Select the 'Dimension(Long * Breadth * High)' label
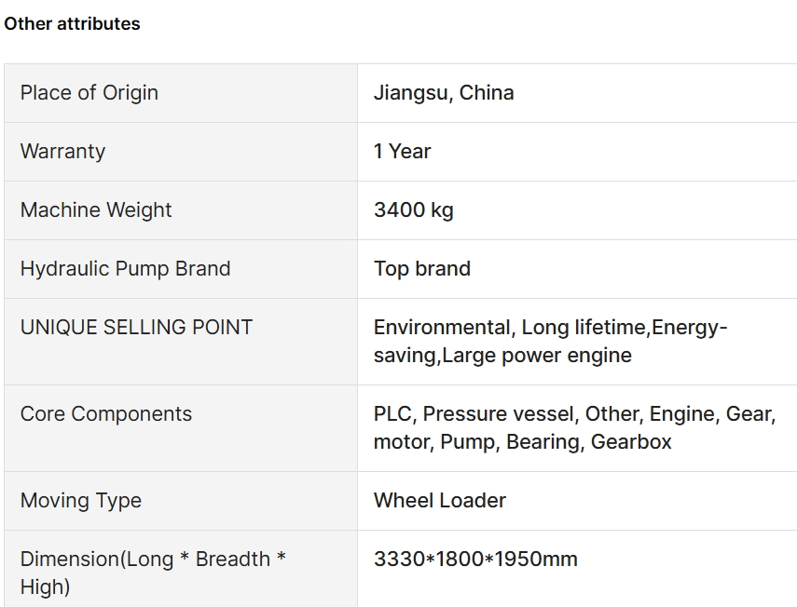The height and width of the screenshot is (607, 797). tap(153, 573)
